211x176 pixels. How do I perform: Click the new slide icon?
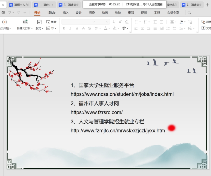pyautogui.click(x=25, y=22)
